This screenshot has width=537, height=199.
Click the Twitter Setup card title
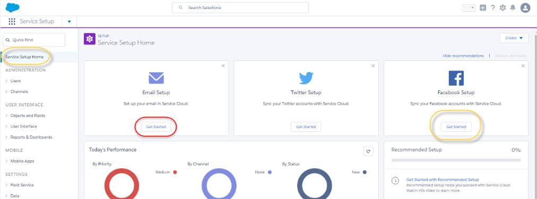[306, 93]
